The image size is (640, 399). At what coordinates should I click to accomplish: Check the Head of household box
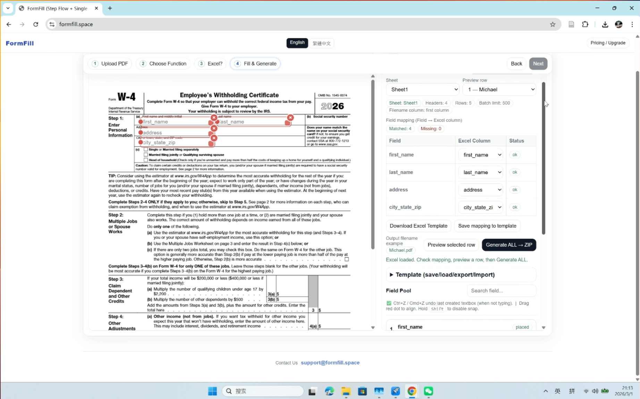pos(145,160)
